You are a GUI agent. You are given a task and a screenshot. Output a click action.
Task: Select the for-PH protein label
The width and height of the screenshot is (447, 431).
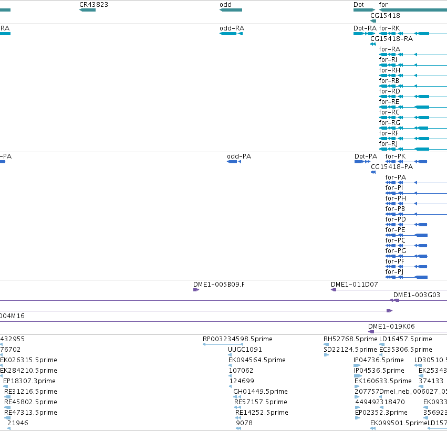[396, 198]
